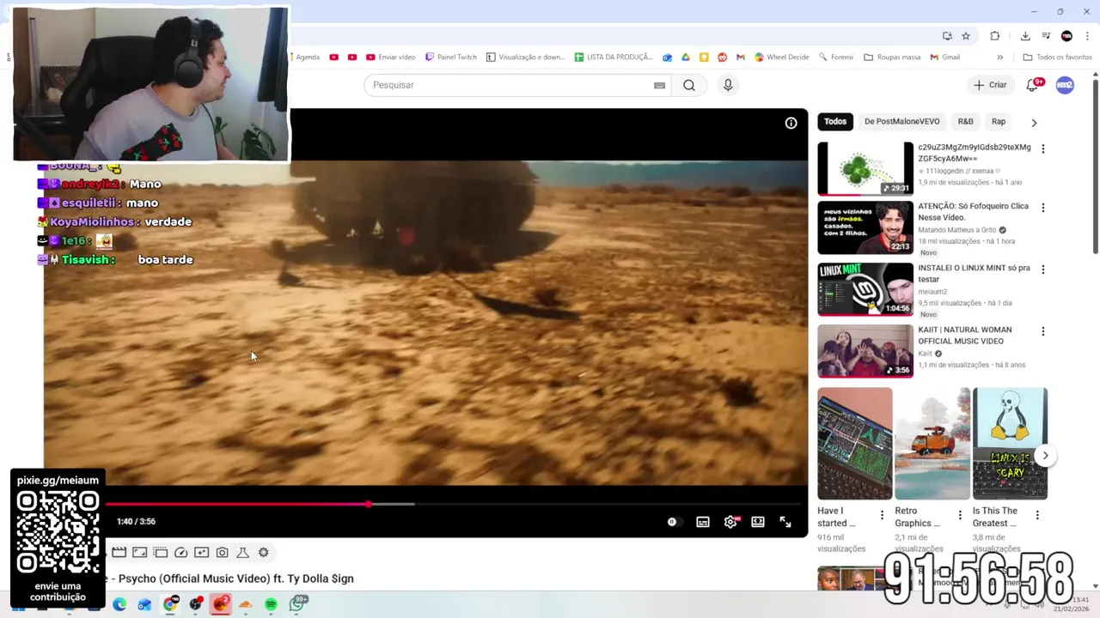Open options for ATENÇÃO Só Fofoqueiro video
The height and width of the screenshot is (618, 1100).
(x=1043, y=208)
